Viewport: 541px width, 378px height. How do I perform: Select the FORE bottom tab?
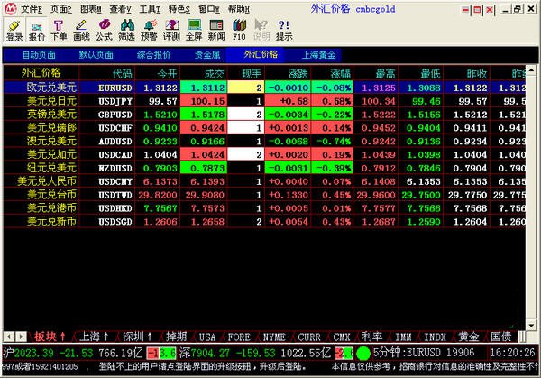point(239,337)
